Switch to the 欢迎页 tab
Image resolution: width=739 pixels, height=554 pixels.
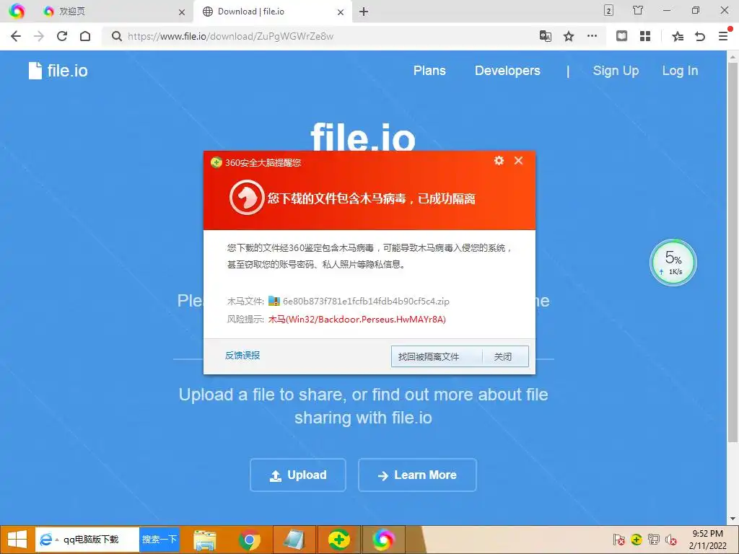click(x=113, y=12)
